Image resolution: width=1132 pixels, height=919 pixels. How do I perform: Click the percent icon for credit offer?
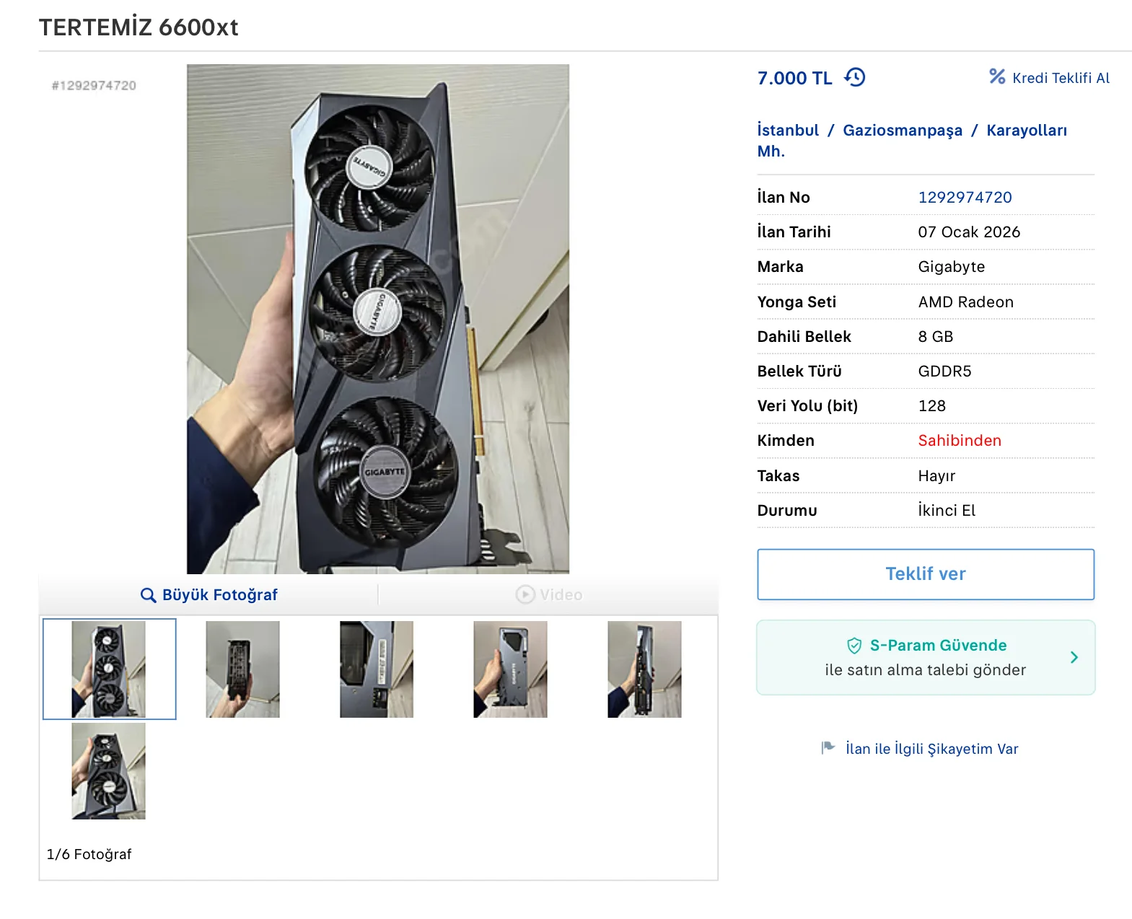coord(997,76)
